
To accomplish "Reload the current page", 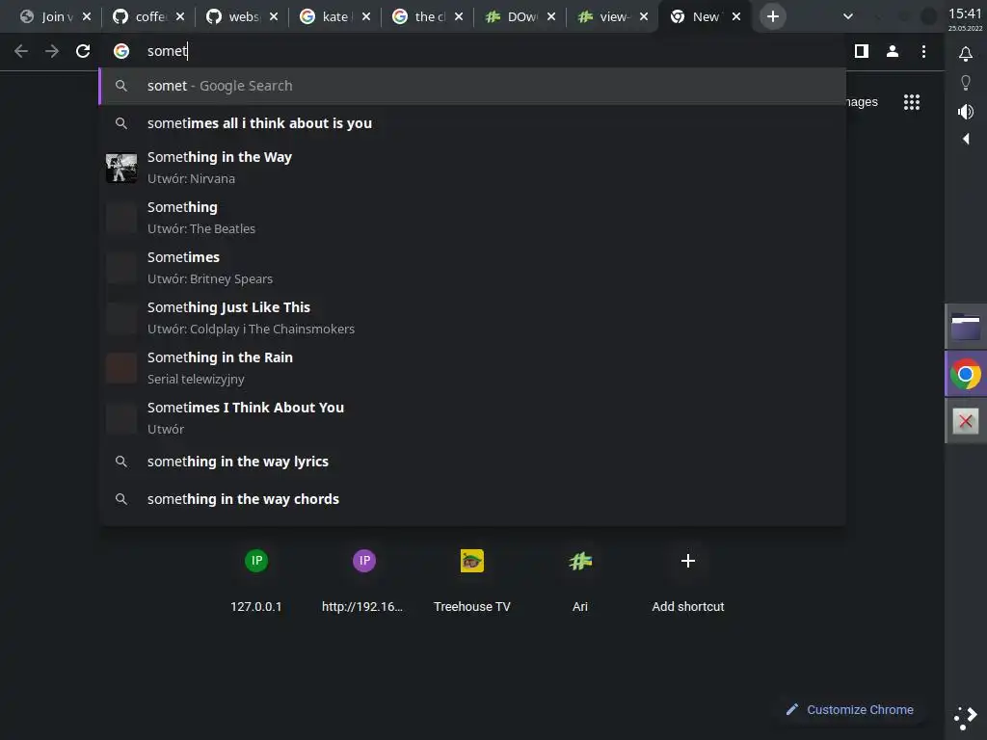I will [83, 51].
